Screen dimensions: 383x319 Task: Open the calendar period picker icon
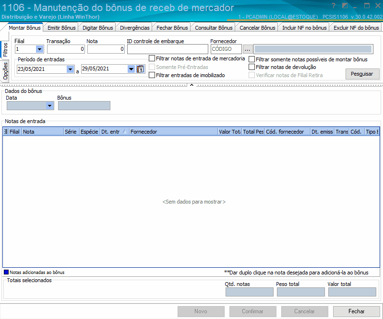pos(140,69)
